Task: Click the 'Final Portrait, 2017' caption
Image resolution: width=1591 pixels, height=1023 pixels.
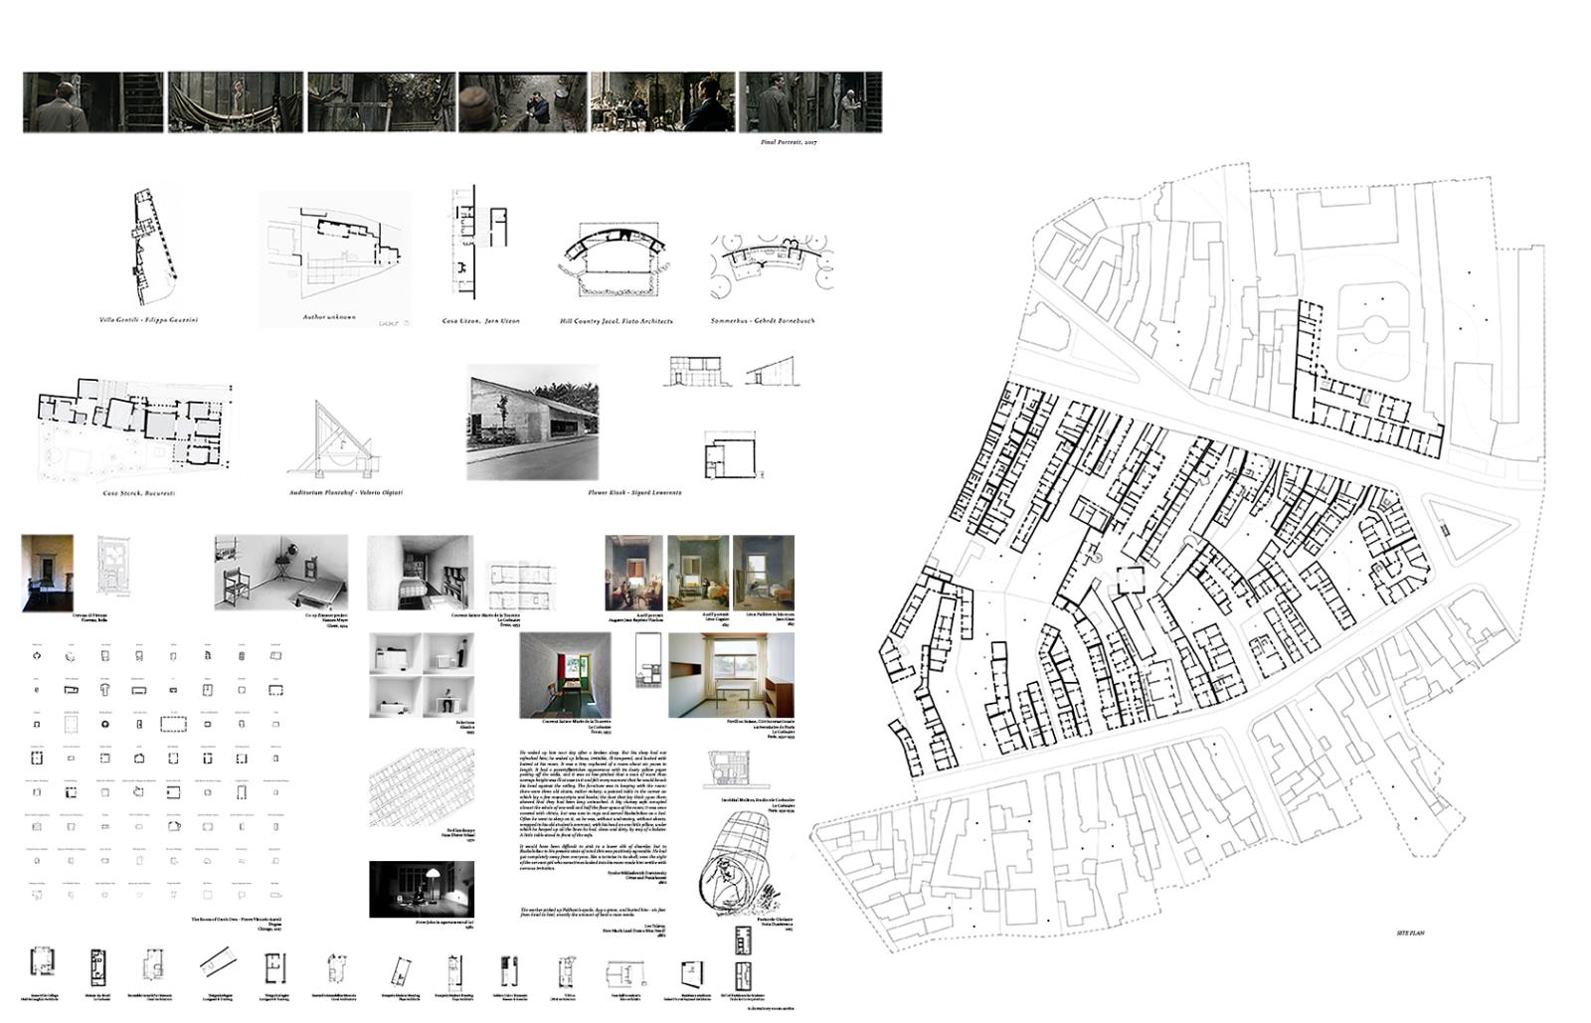Action: point(789,143)
